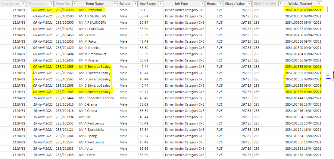
Task: Select the Charge Value column header
Action: pyautogui.click(x=235, y=4)
